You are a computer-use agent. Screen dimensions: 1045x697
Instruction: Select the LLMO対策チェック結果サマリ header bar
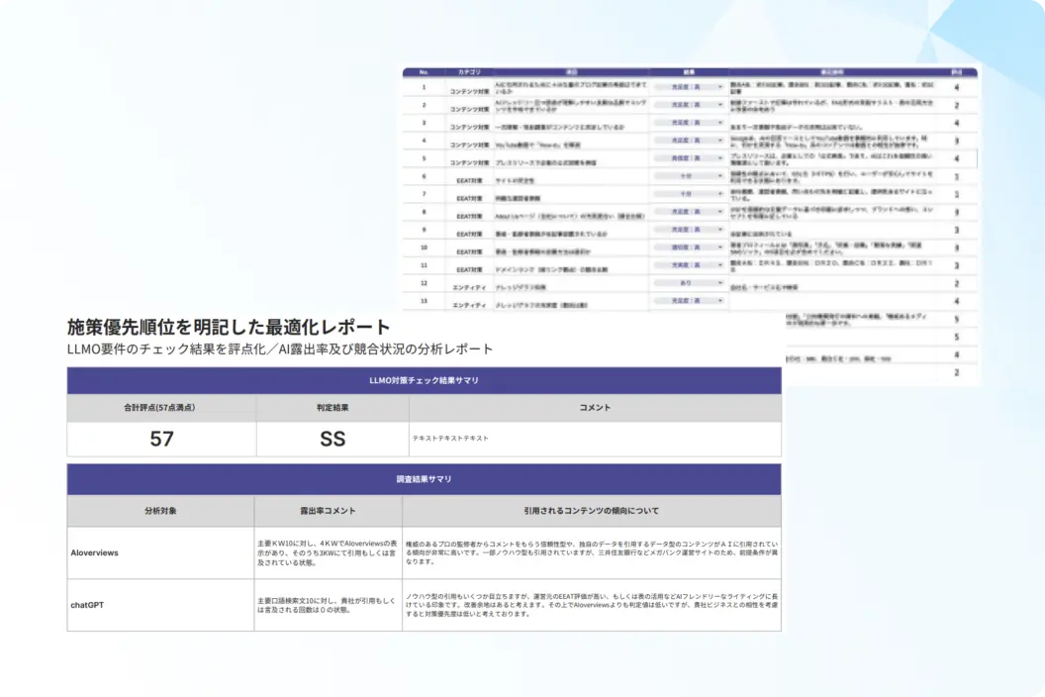coord(424,381)
